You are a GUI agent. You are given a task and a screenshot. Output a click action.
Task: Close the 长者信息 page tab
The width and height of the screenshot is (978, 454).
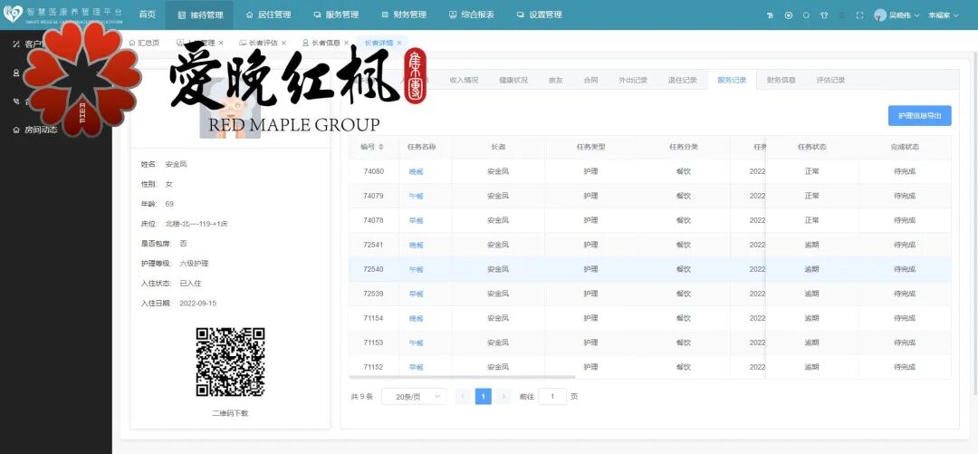pos(346,43)
